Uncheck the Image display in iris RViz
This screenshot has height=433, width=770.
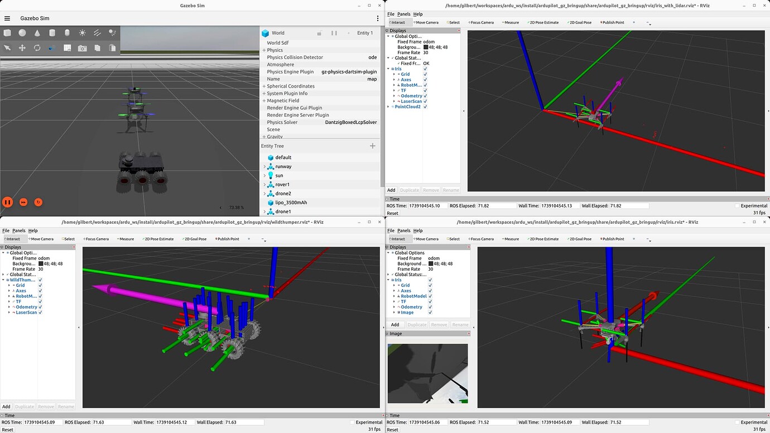(x=430, y=312)
